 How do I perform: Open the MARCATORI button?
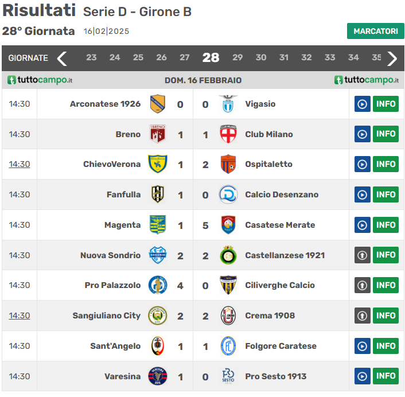pyautogui.click(x=375, y=31)
